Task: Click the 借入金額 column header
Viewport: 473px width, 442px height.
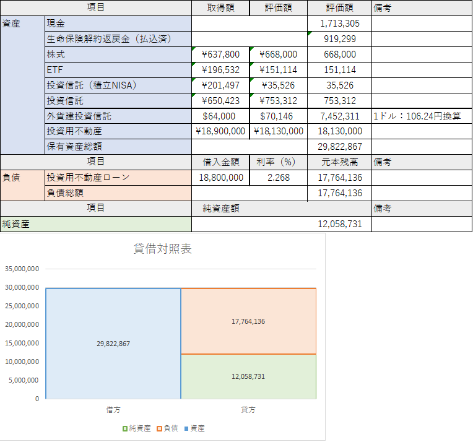Action: point(220,162)
